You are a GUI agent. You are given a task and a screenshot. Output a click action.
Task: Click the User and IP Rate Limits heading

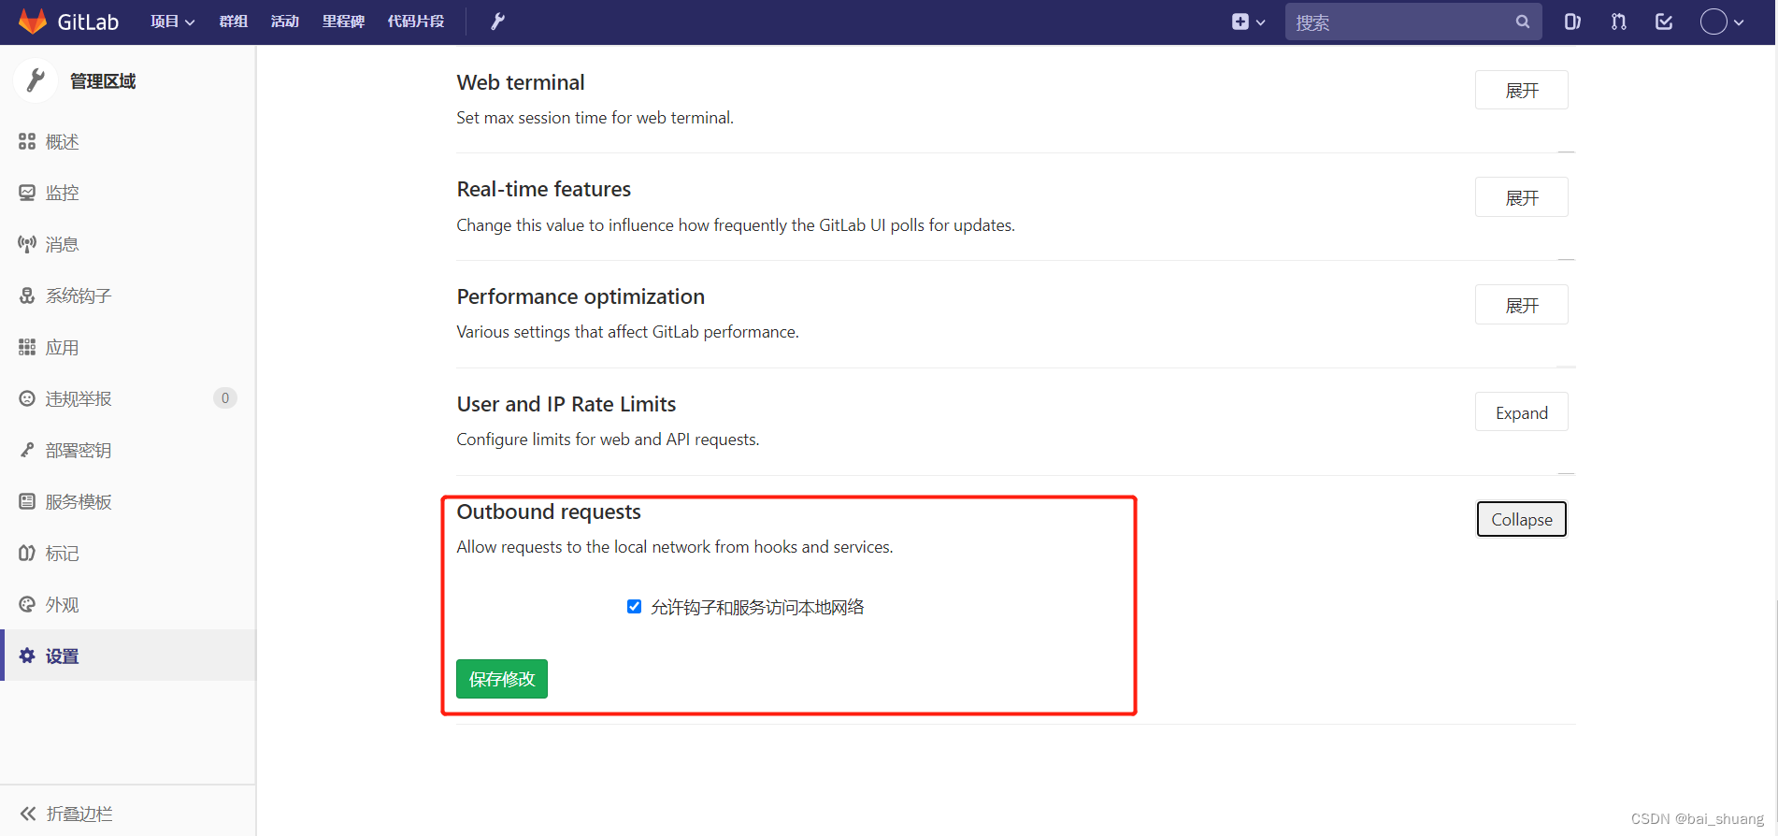566,404
